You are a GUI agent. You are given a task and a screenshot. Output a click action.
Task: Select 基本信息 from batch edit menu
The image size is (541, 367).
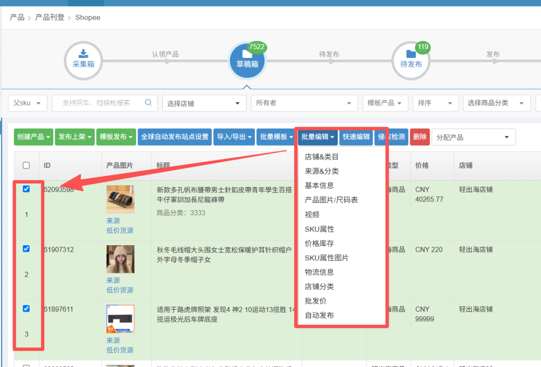[x=319, y=186]
